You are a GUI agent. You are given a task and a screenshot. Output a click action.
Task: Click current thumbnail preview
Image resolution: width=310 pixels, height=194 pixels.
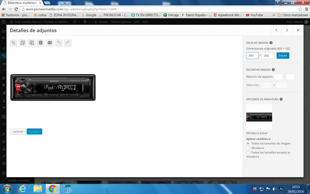[x=259, y=117]
